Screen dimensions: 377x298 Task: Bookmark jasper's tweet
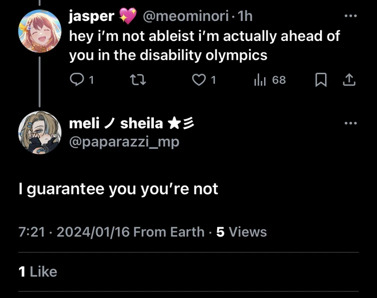(x=321, y=80)
